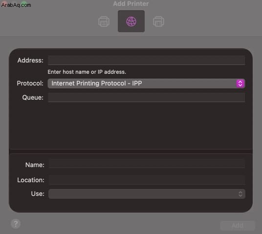The width and height of the screenshot is (262, 234).
Task: Click the Use menu chevron arrows
Action: pos(240,194)
